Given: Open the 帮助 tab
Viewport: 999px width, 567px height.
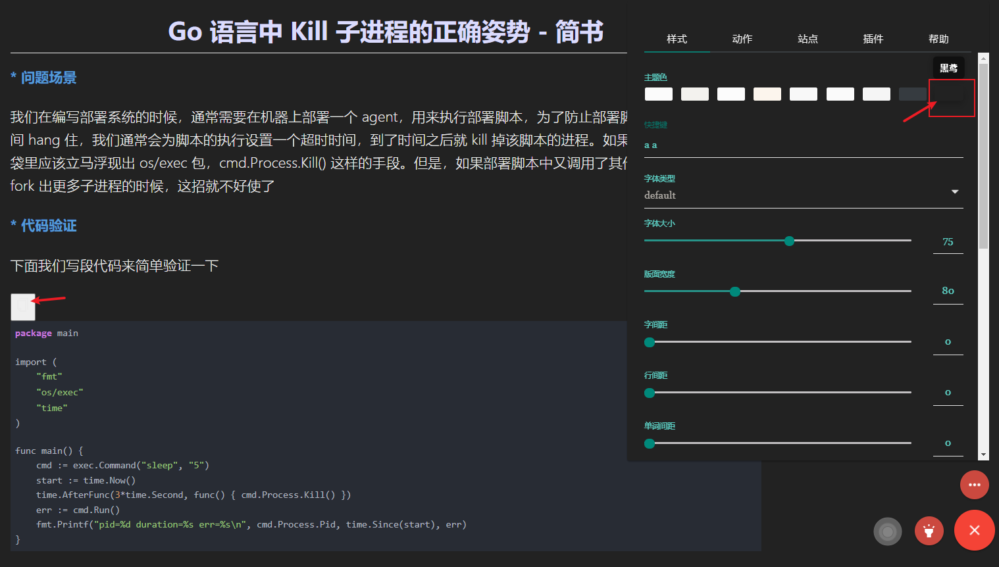Looking at the screenshot, I should click(x=938, y=39).
